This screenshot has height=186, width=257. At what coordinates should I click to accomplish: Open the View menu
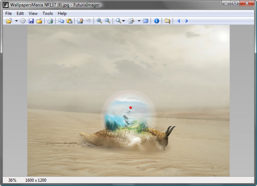[x=33, y=14]
